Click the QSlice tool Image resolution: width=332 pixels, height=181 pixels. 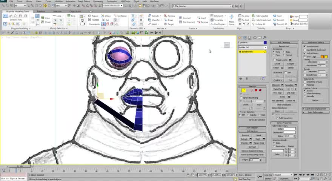[x=106, y=16]
